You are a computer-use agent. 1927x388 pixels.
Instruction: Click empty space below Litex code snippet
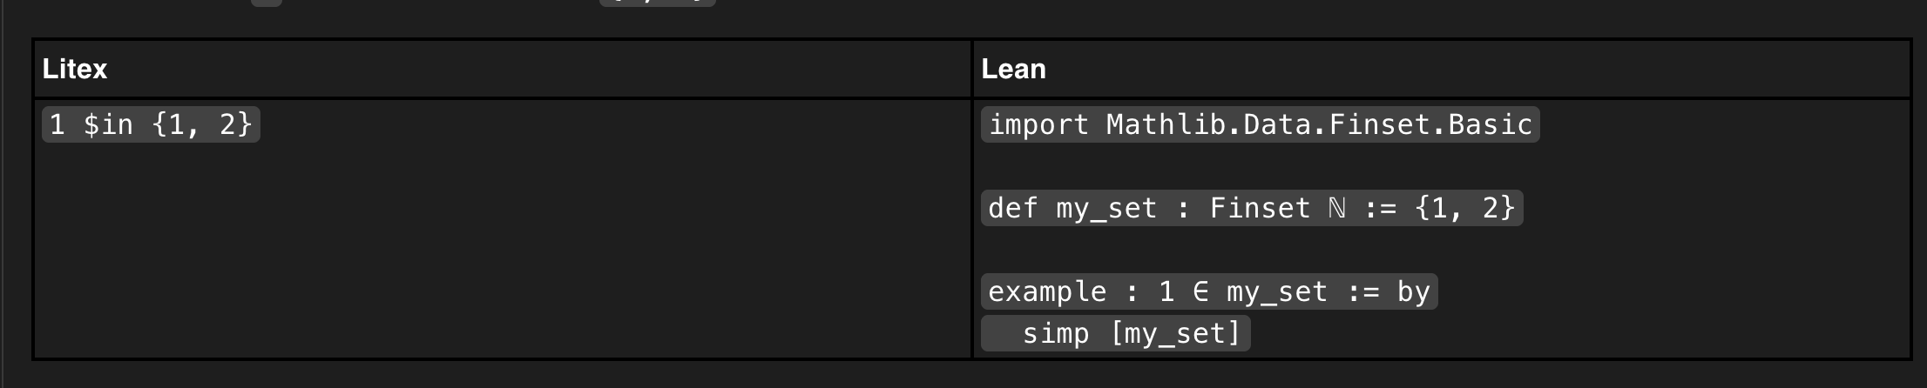[436, 261]
